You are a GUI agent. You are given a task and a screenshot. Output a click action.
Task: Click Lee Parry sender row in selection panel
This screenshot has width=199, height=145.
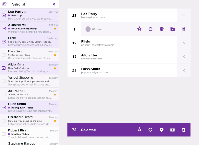tap(122, 15)
